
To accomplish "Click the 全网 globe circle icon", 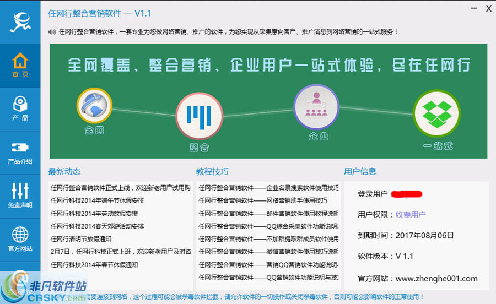I will (x=94, y=106).
